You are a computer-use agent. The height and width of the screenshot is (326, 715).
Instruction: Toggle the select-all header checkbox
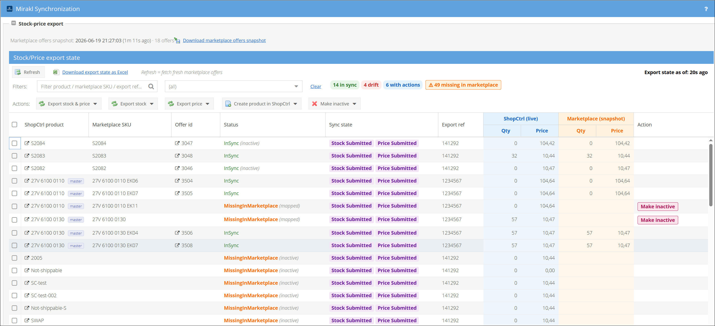(x=15, y=124)
